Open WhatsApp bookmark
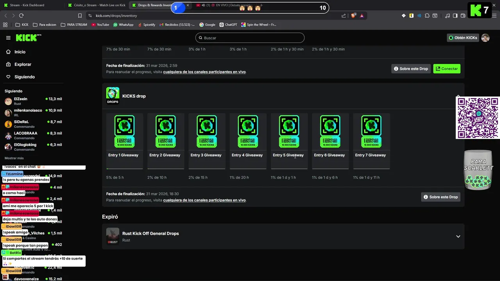 tap(123, 25)
